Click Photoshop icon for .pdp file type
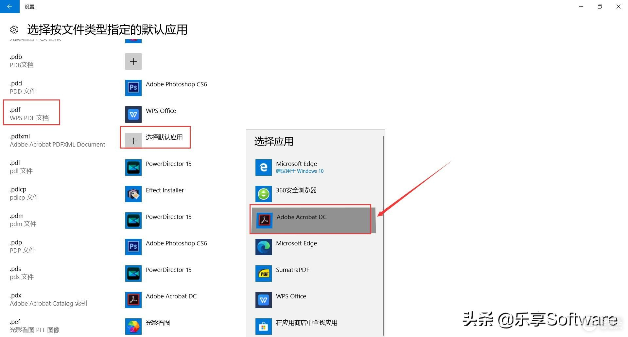This screenshot has height=337, width=628. click(133, 247)
